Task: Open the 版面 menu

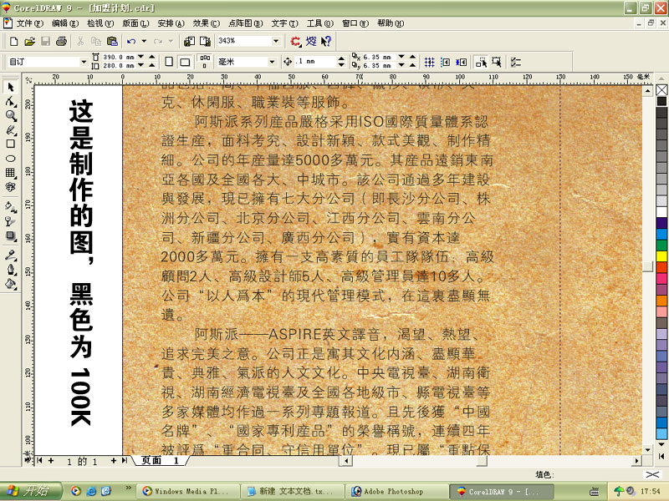Action: (135, 23)
